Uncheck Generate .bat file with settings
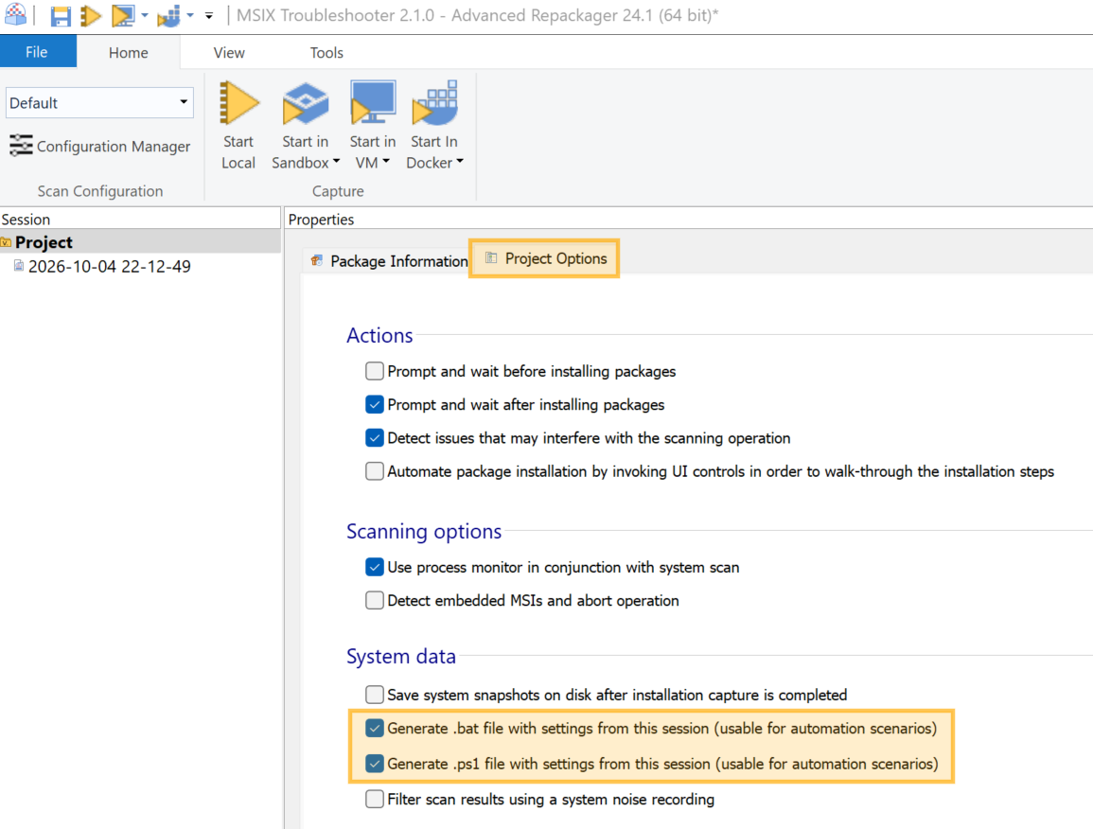1093x829 pixels. pyautogui.click(x=375, y=729)
